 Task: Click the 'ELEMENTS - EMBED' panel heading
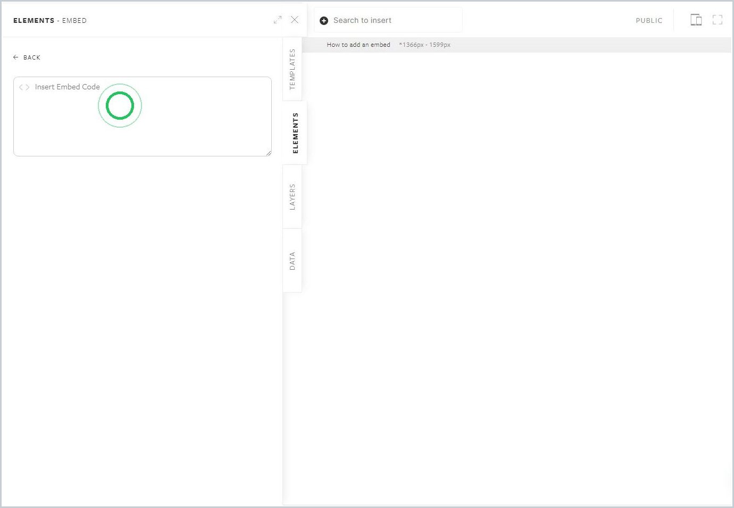pyautogui.click(x=50, y=20)
